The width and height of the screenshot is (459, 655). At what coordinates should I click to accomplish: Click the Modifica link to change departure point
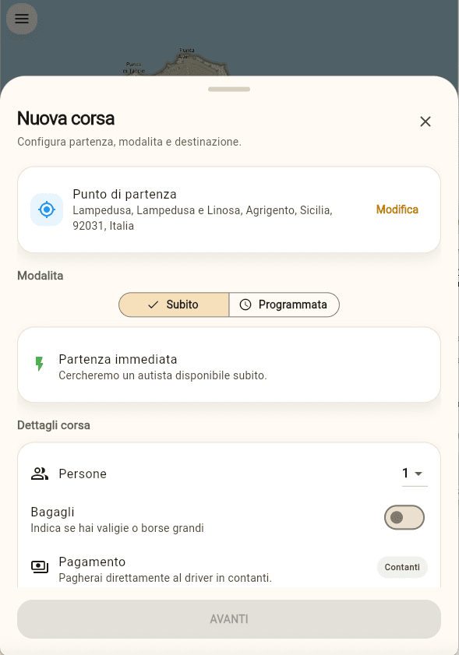397,210
